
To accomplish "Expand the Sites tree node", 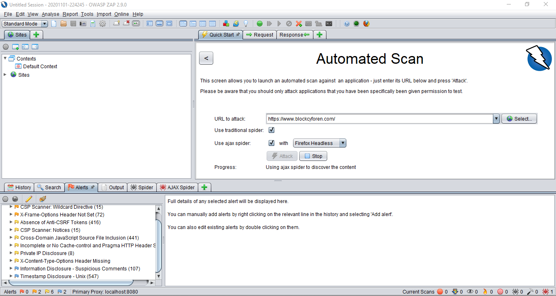I will [5, 75].
